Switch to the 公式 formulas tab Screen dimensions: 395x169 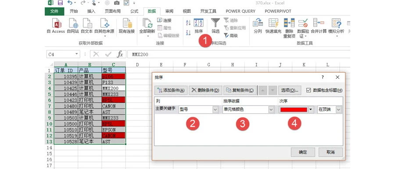point(134,11)
